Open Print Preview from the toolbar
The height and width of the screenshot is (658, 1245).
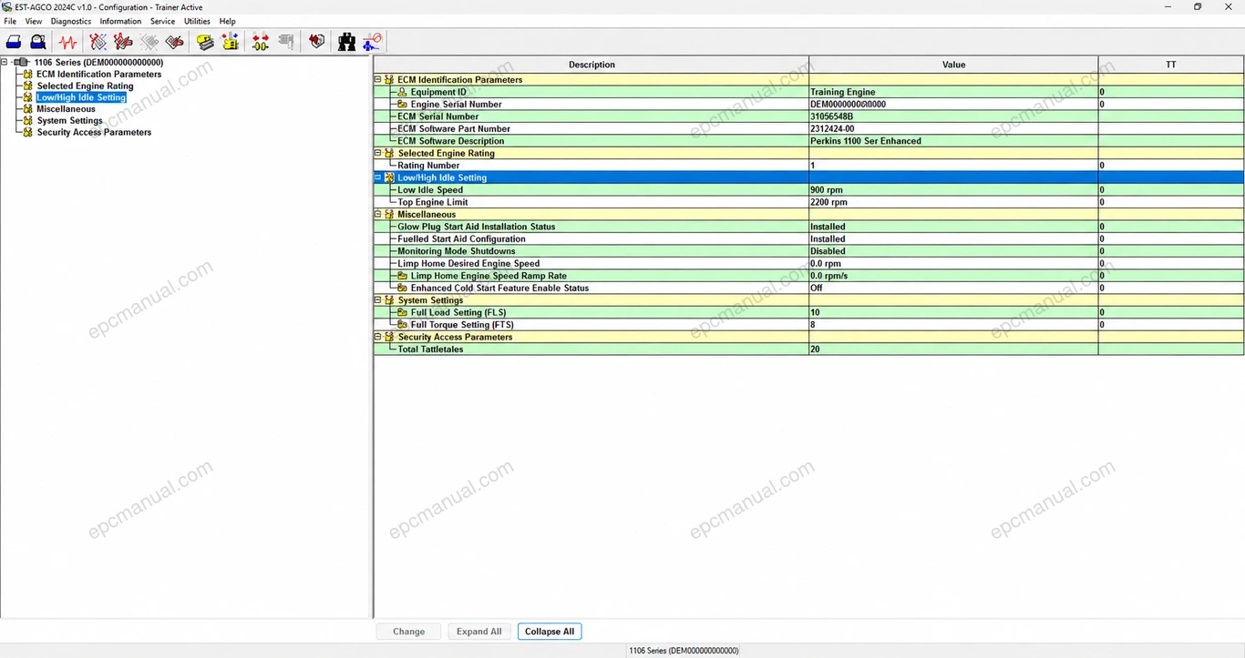coord(38,42)
